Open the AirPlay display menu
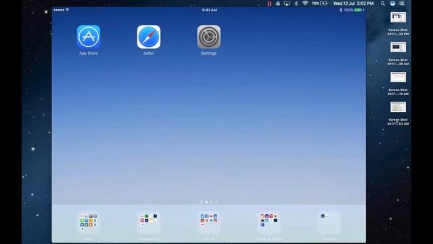This screenshot has width=433, height=244. pos(287,3)
